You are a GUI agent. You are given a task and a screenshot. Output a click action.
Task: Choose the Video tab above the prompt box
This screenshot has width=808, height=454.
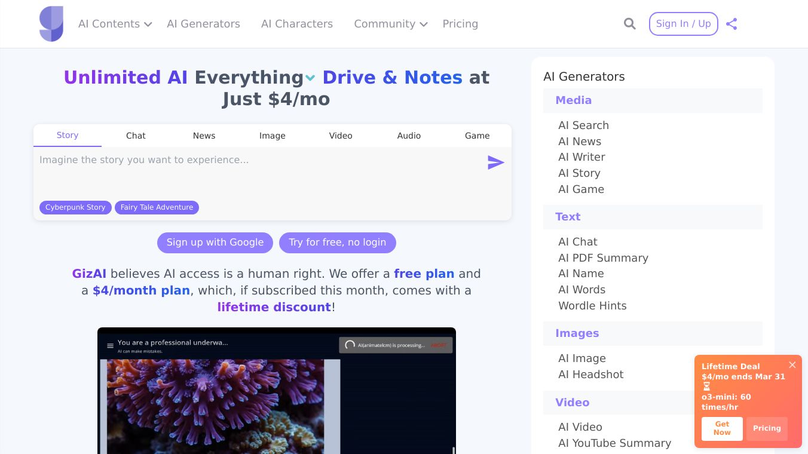point(341,136)
